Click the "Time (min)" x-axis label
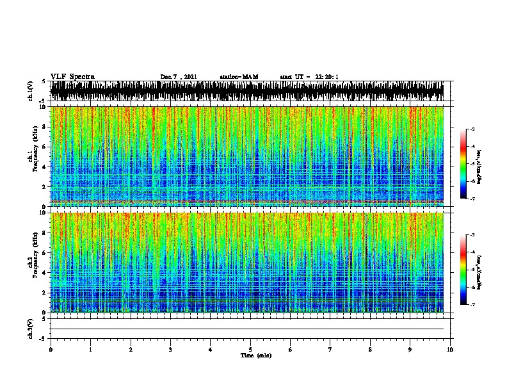 [x=256, y=355]
